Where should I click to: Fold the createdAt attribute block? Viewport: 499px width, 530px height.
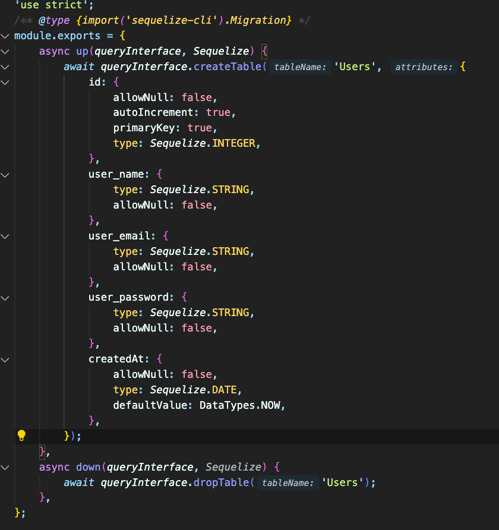pyautogui.click(x=5, y=359)
